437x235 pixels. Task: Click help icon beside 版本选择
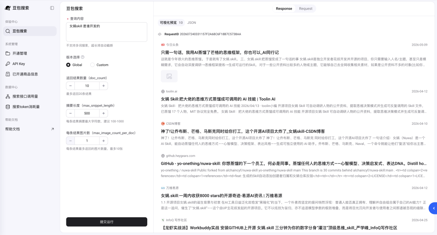click(83, 57)
